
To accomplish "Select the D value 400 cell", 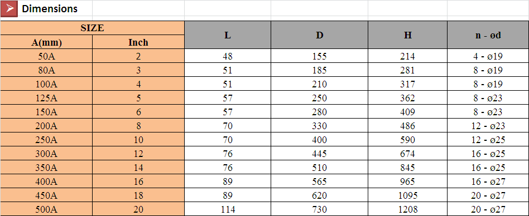I will (319, 140).
